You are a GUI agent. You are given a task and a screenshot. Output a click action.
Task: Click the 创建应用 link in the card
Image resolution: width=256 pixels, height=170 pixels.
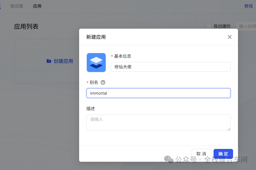coord(63,61)
